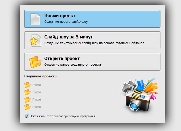Click the open folder icon for Открыть проект
This screenshot has height=131, width=181.
[x=35, y=62]
